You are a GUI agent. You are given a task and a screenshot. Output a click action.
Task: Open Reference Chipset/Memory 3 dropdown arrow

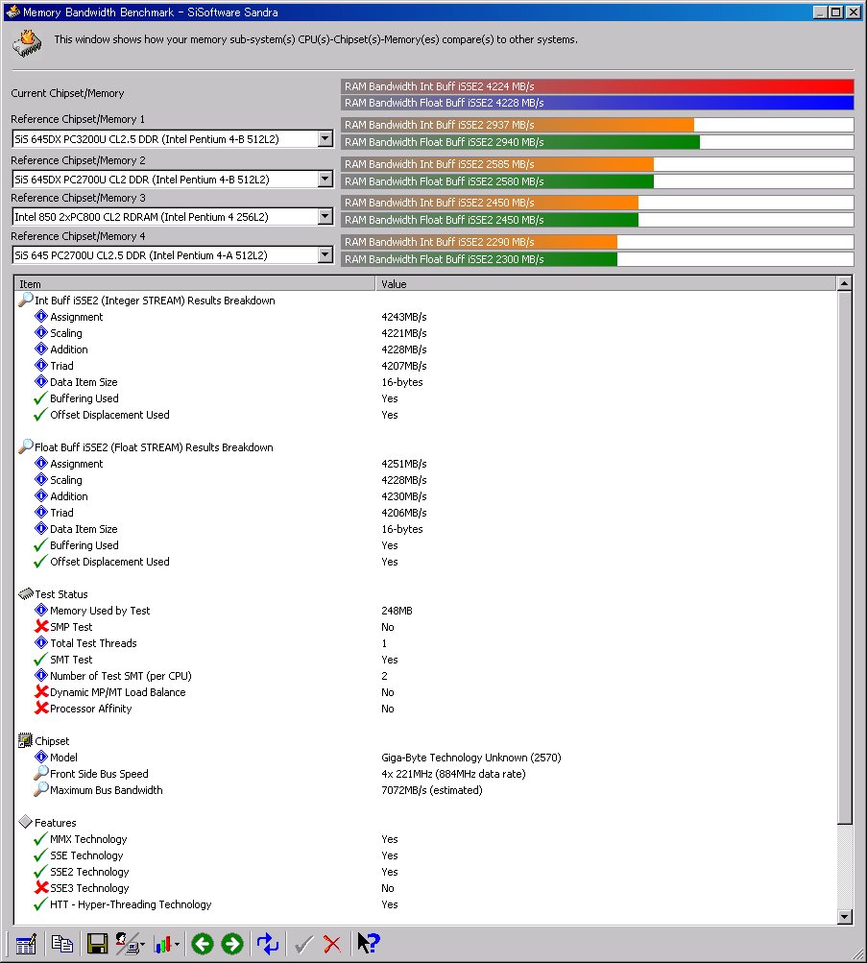coord(325,217)
